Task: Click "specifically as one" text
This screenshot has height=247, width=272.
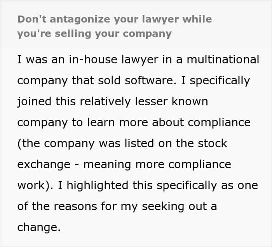Action: coord(207,186)
